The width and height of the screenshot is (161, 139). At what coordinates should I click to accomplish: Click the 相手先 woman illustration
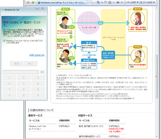point(138,18)
